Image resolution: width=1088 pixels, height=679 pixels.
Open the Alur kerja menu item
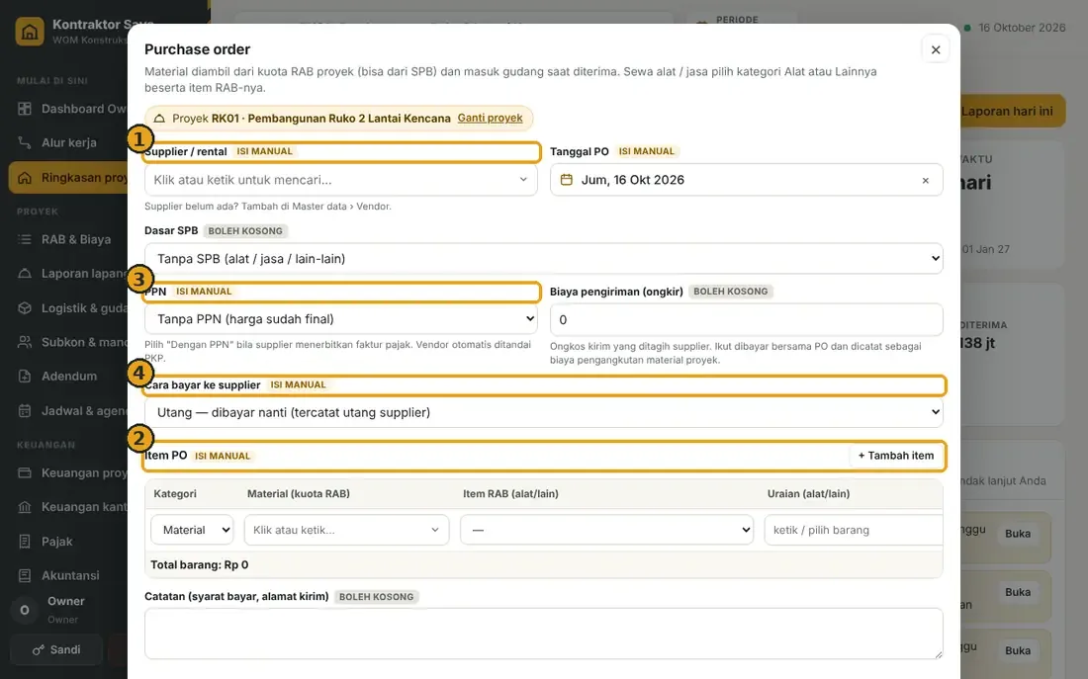point(68,143)
